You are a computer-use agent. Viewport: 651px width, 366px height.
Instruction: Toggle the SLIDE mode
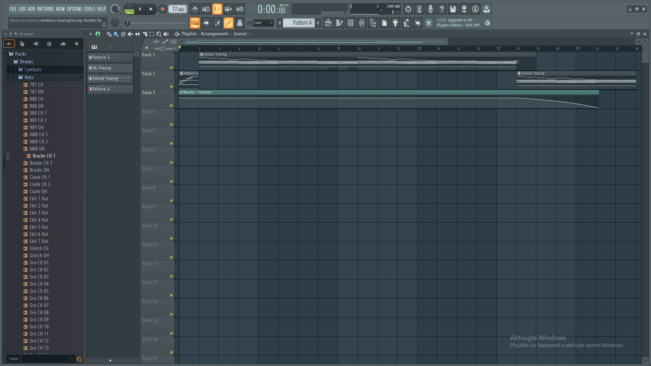click(171, 48)
